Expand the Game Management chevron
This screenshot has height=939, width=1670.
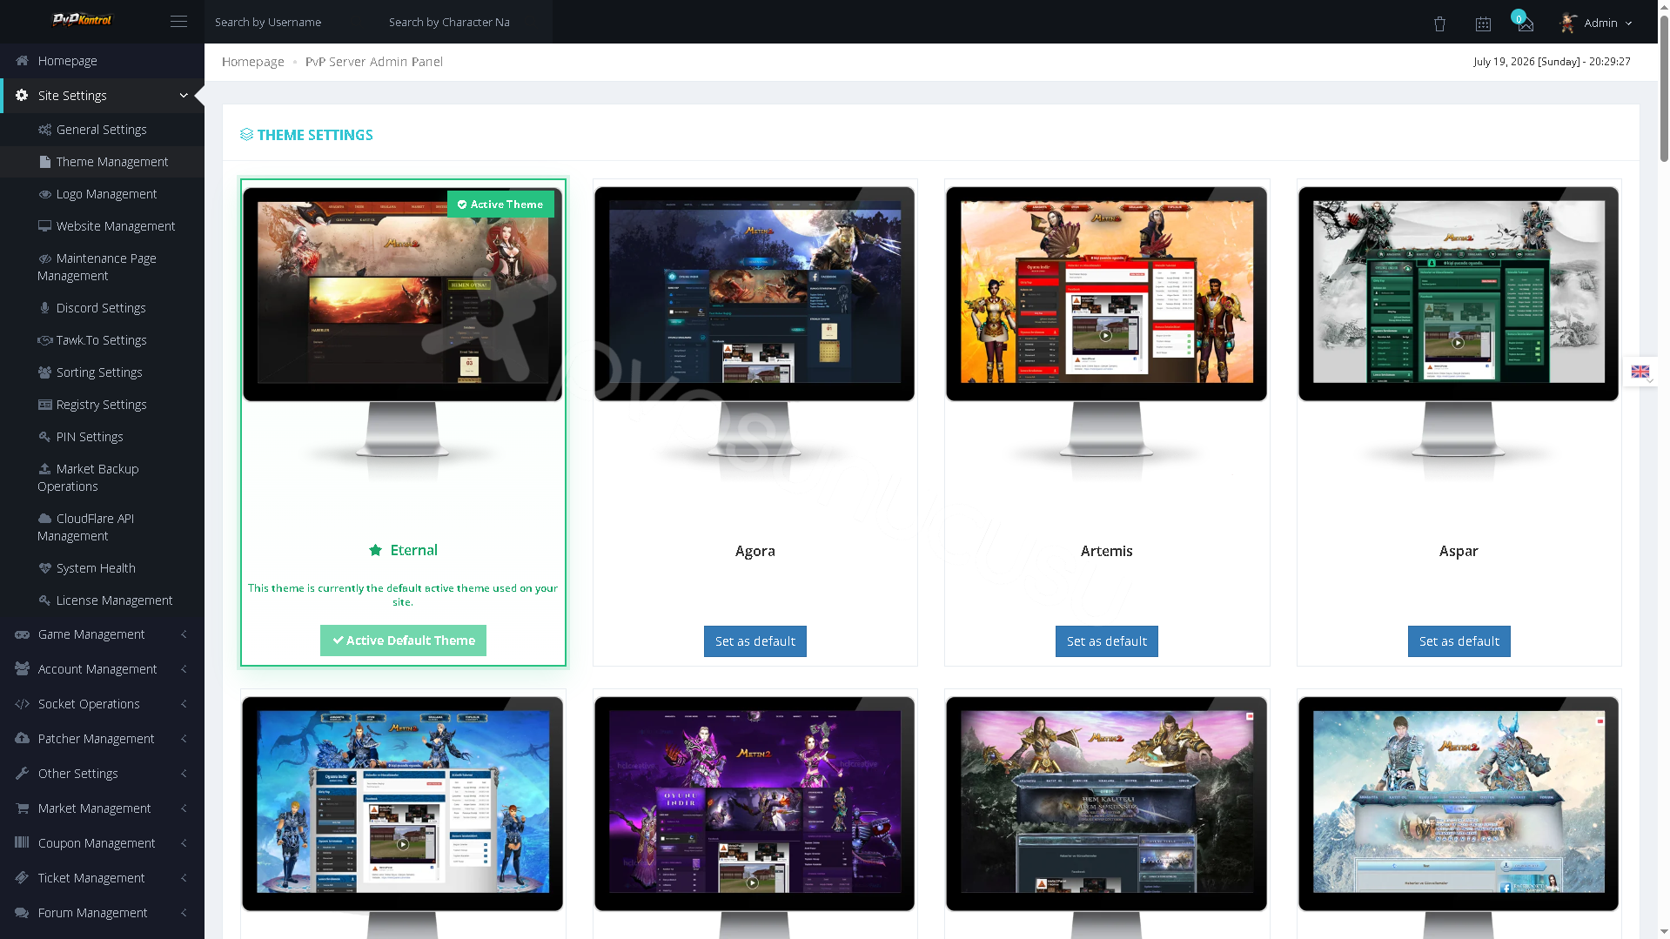(x=184, y=634)
